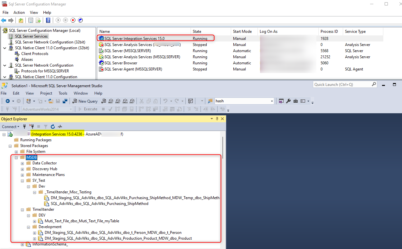
Task: Click the Up one level folder icon
Action: click(x=21, y=20)
